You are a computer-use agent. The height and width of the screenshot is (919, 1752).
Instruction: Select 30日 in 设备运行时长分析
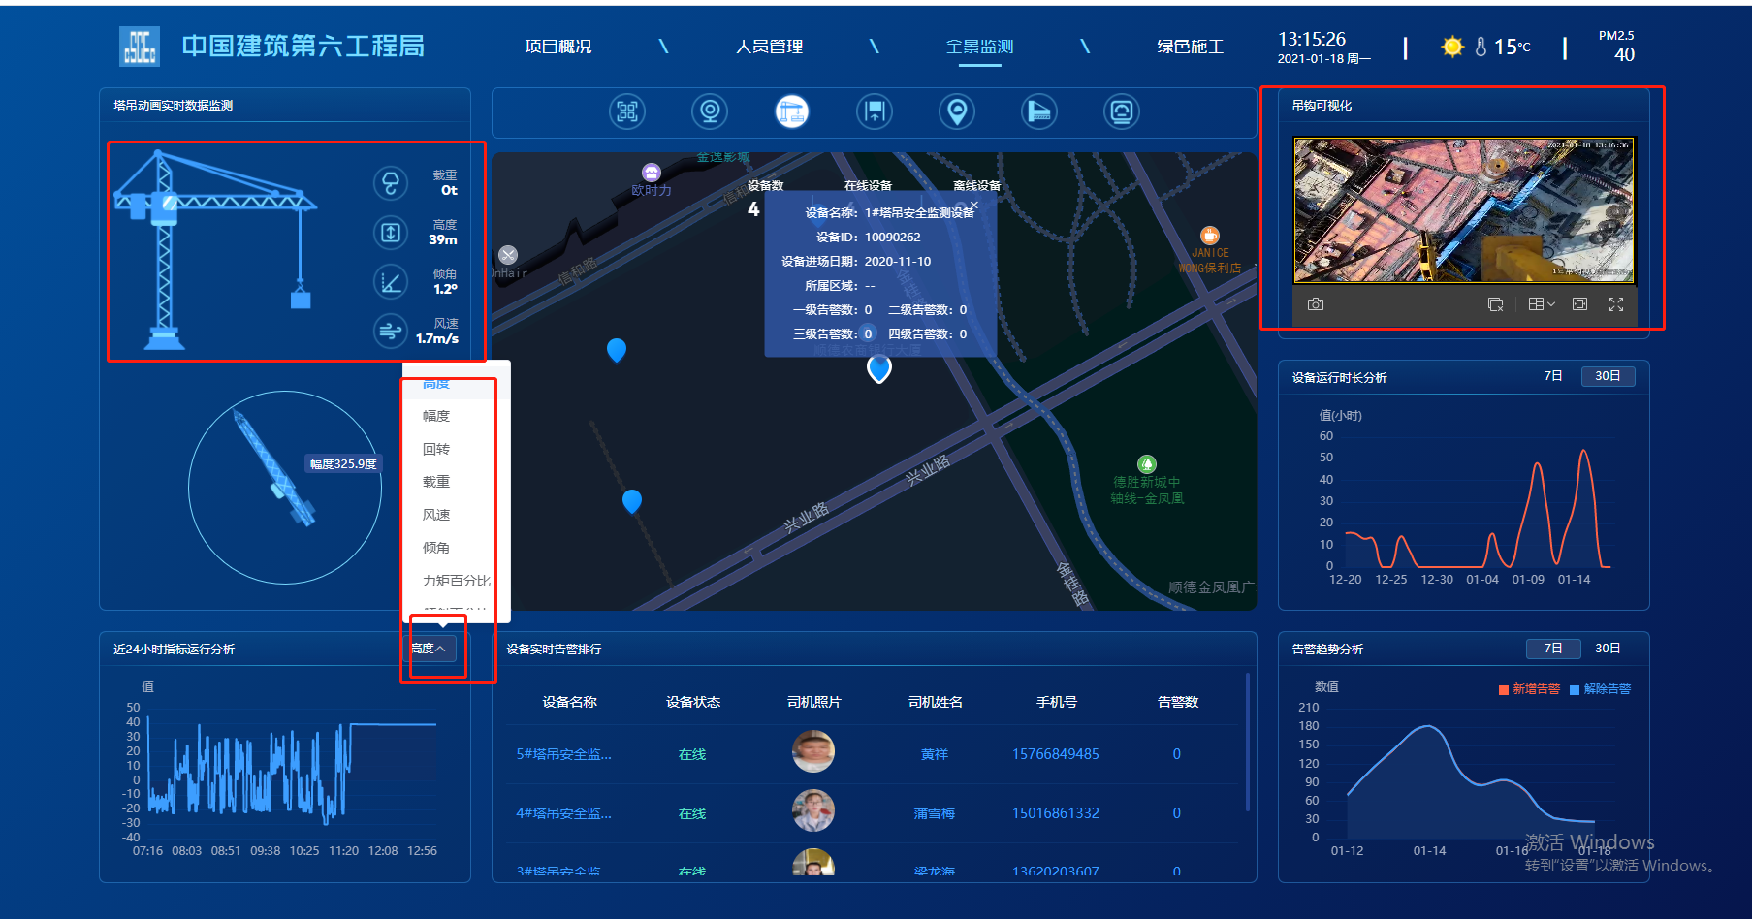1608,376
